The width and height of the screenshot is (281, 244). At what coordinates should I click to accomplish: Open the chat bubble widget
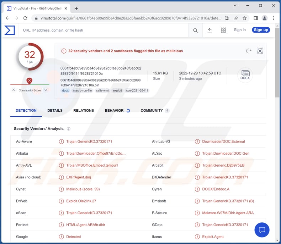pos(262,230)
